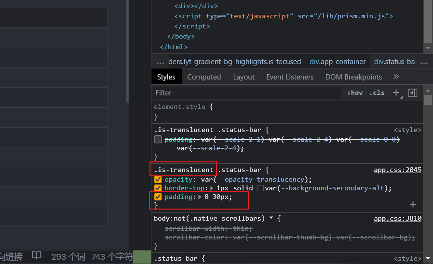Click the body:not(.native-scrollbars) * selector
The image size is (433, 264).
pyautogui.click(x=214, y=219)
